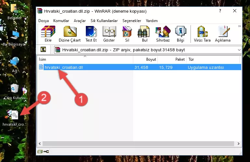Open the Yardım menu
Viewport: 250px width, 162px height.
click(151, 21)
